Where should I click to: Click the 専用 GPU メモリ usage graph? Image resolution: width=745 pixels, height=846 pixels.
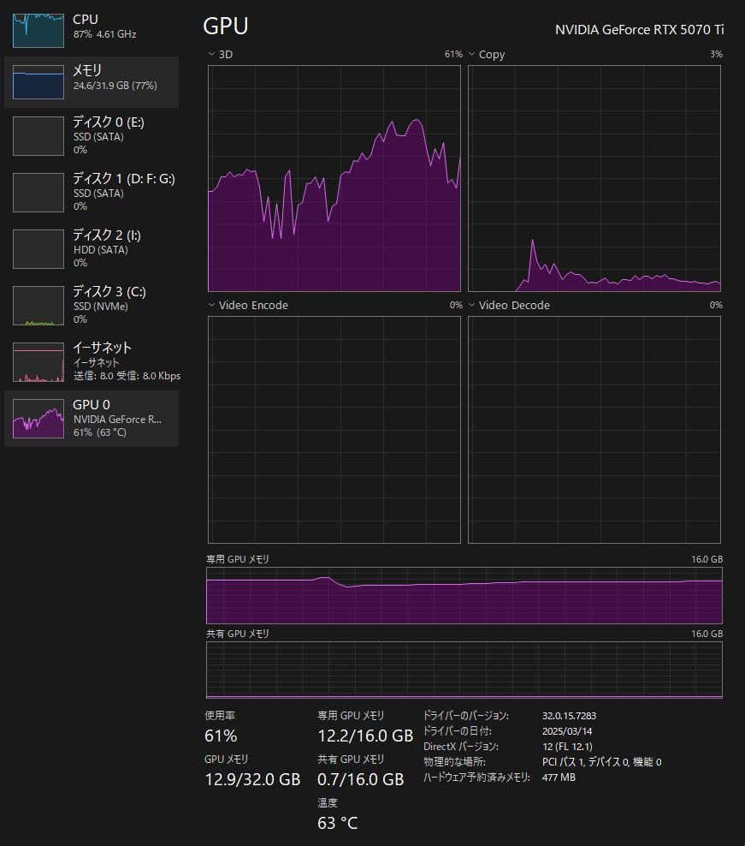tap(464, 596)
